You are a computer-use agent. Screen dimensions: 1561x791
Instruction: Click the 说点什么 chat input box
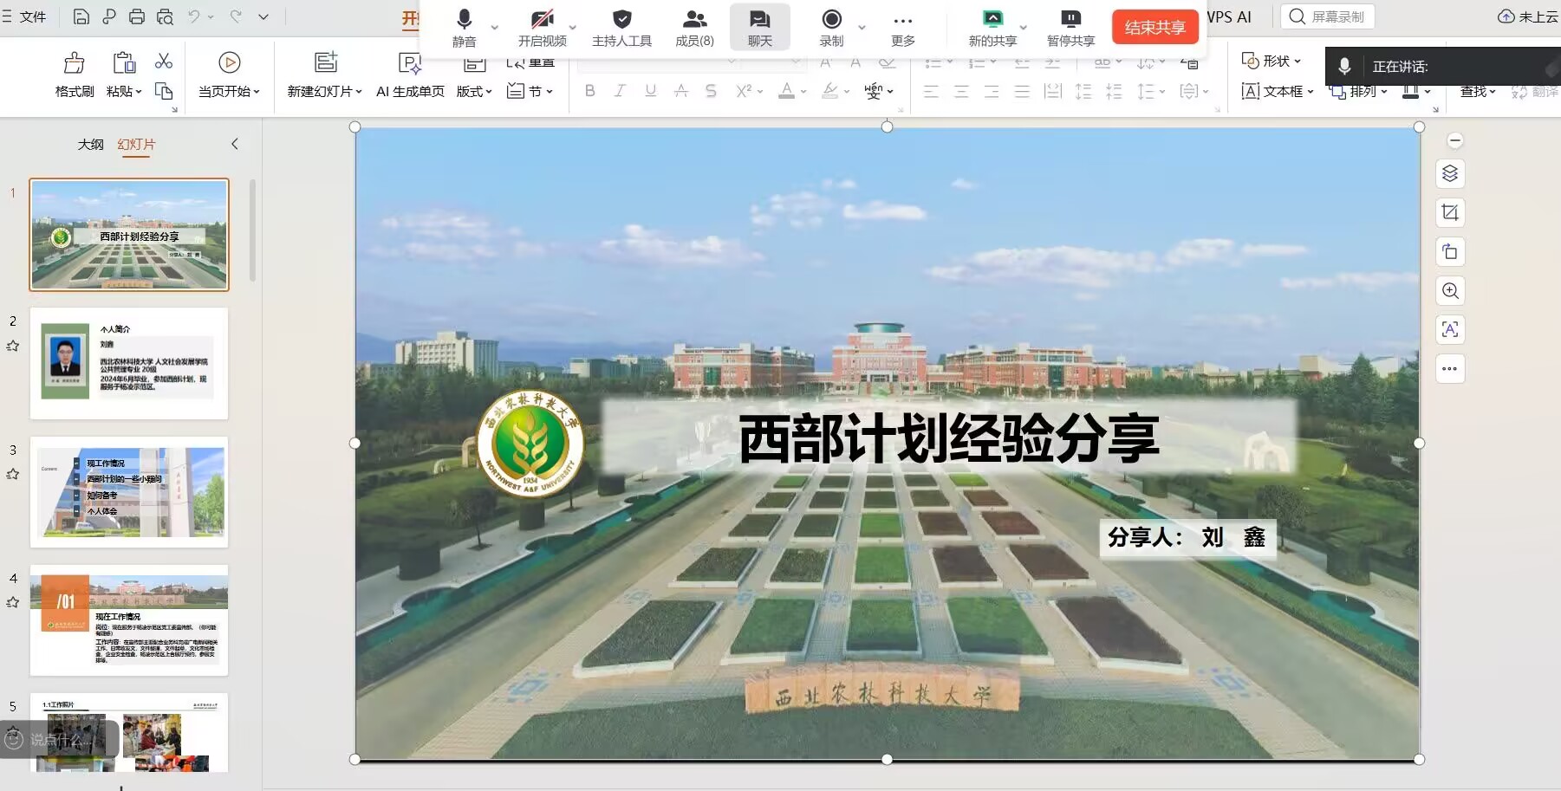click(61, 739)
